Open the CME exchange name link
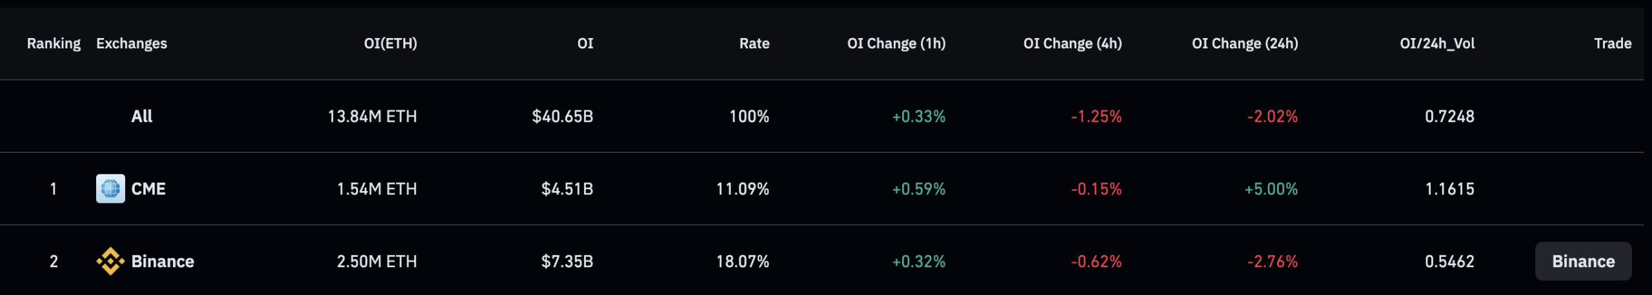Image resolution: width=1652 pixels, height=295 pixels. pos(148,189)
